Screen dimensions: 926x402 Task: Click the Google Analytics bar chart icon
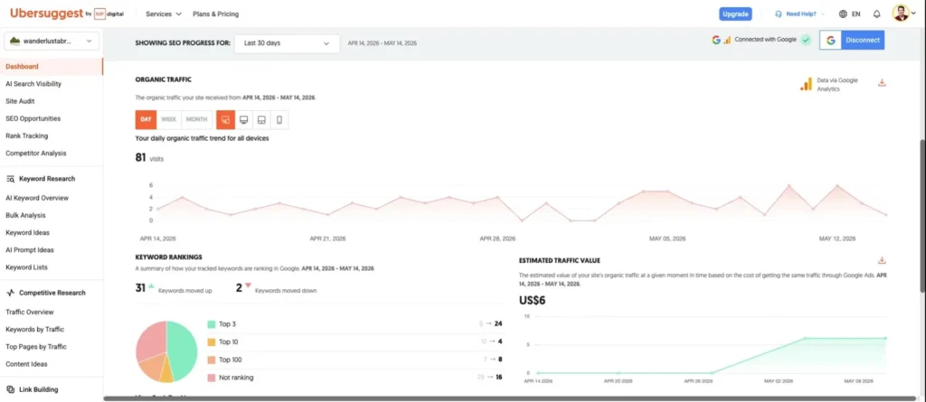click(x=806, y=84)
